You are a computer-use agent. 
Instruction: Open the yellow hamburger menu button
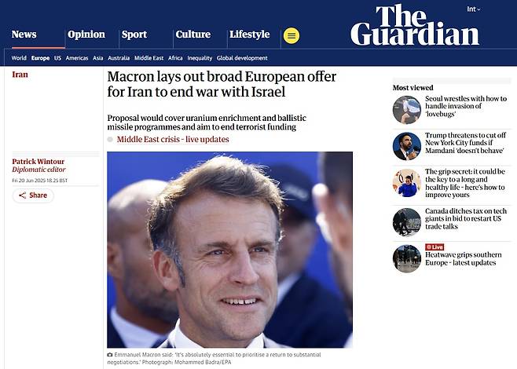[291, 35]
